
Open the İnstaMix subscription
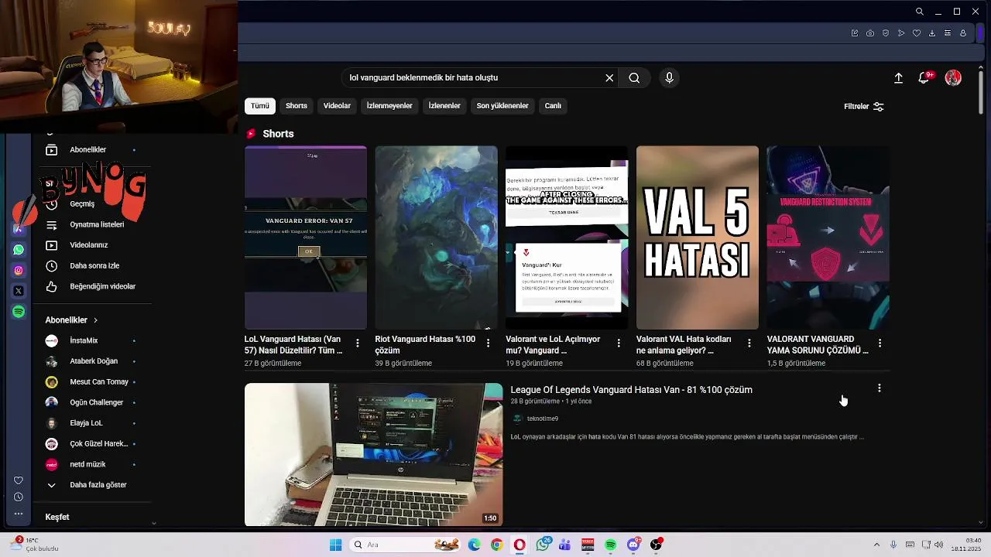point(84,340)
